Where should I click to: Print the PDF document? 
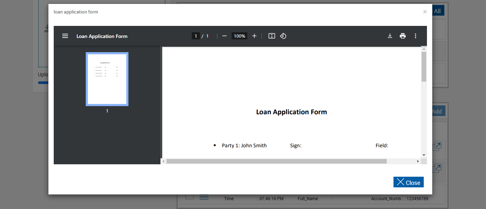[x=403, y=36]
